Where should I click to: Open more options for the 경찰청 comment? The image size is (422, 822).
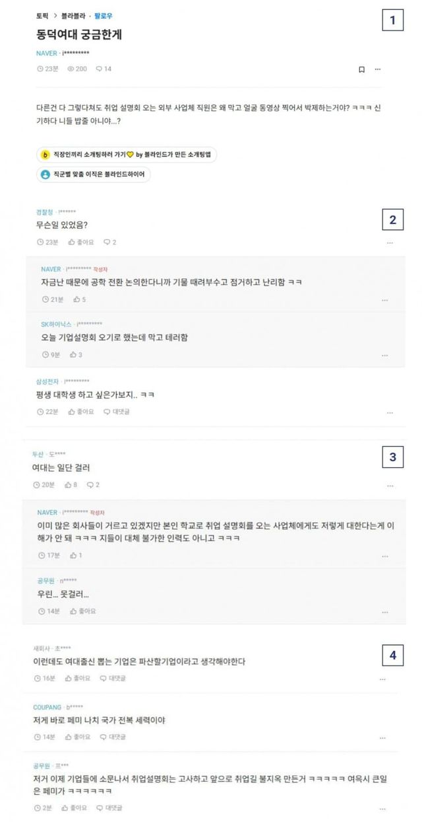coord(390,243)
